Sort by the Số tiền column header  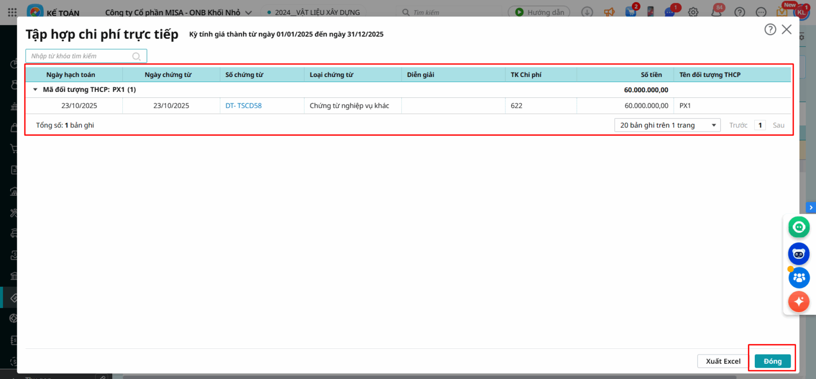pyautogui.click(x=651, y=75)
